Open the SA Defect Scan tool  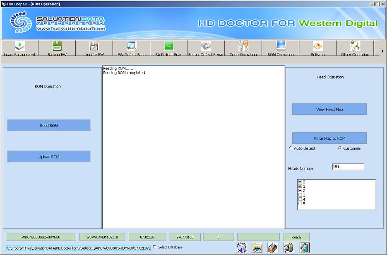[x=169, y=48]
